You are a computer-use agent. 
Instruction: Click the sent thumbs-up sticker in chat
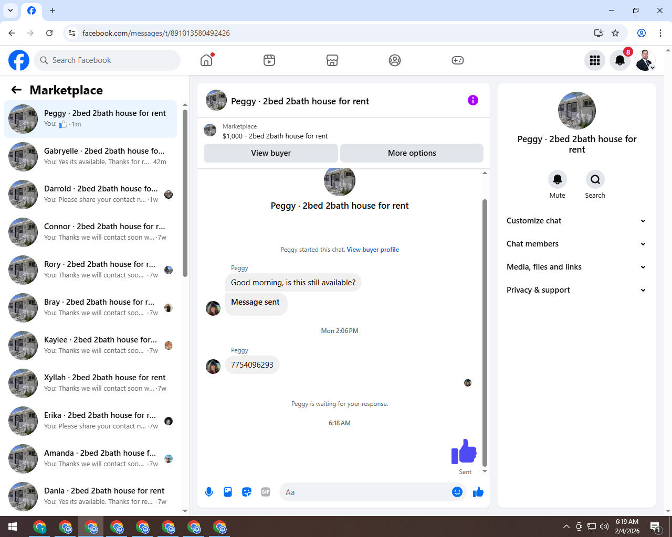(x=464, y=452)
